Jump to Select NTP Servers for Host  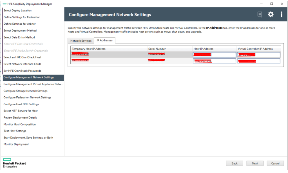tap(21, 111)
